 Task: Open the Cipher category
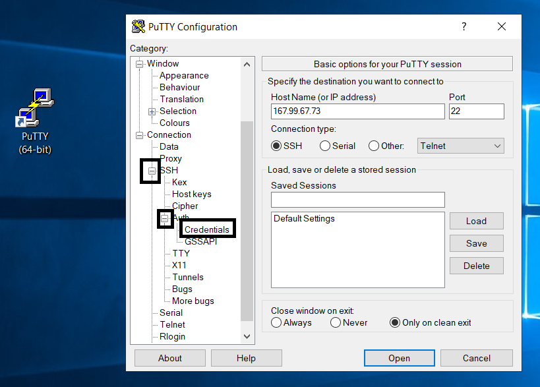[x=185, y=206]
